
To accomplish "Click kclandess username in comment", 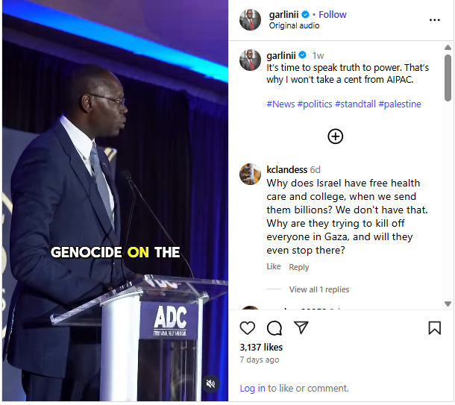I will click(286, 169).
